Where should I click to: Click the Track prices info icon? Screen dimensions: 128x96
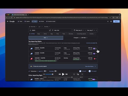coord(37,71)
